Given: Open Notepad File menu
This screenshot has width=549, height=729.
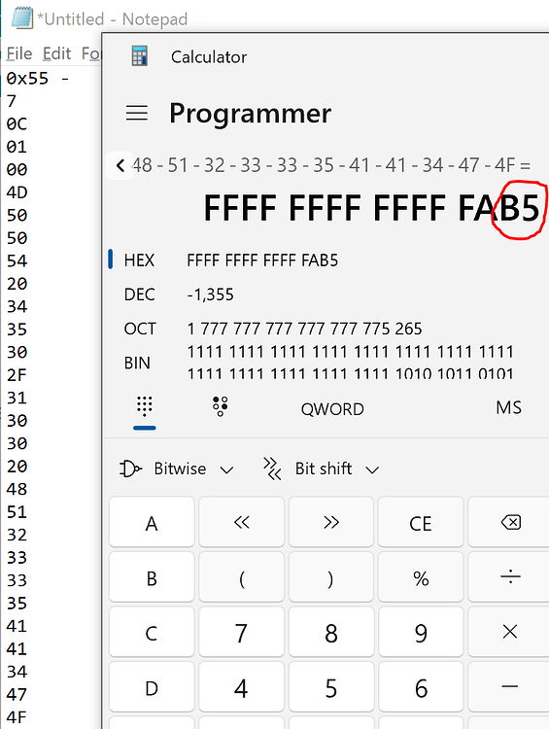Looking at the screenshot, I should pos(19,53).
